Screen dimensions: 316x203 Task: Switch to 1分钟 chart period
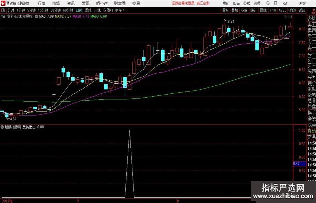[x=21, y=10]
